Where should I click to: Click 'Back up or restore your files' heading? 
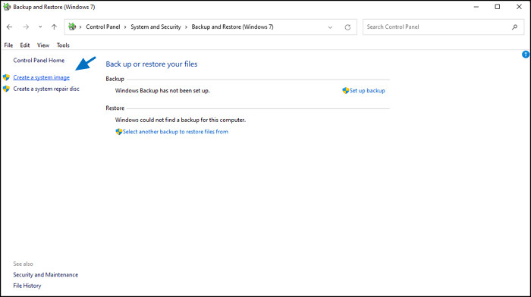152,64
